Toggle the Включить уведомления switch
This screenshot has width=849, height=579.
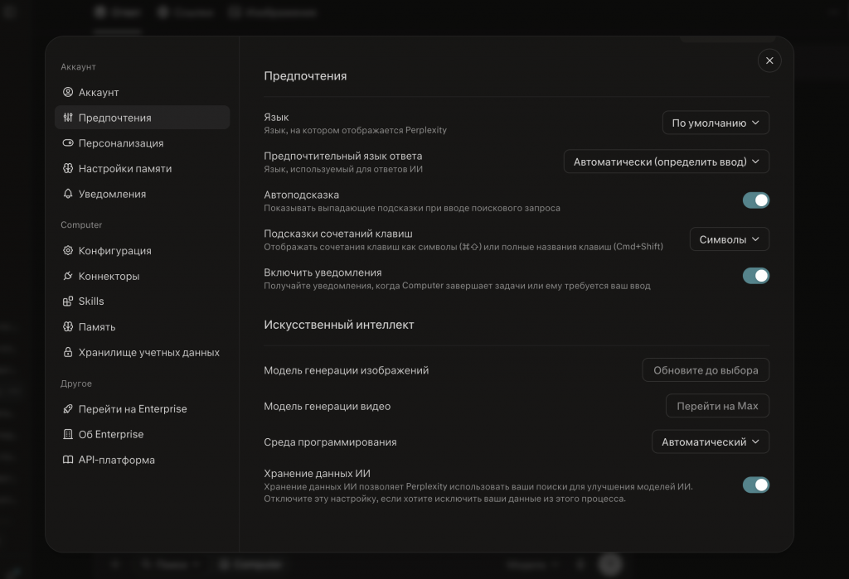click(756, 276)
